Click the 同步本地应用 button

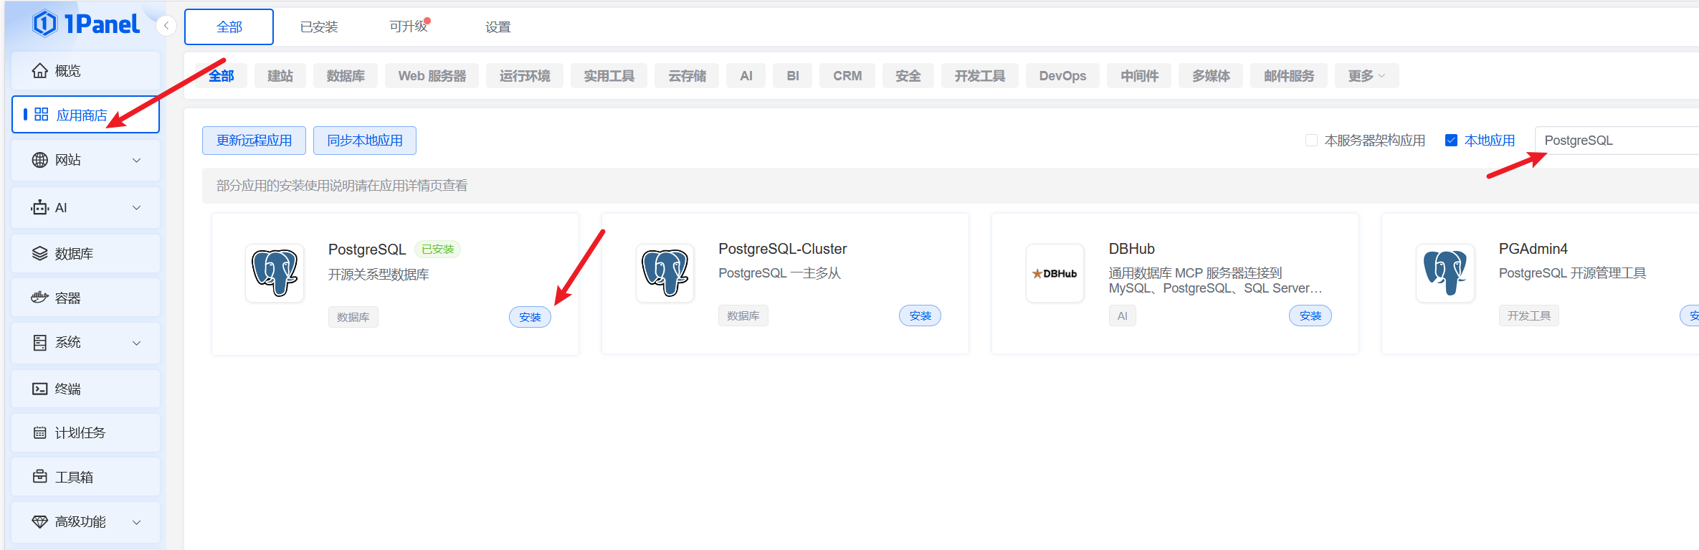(x=365, y=141)
